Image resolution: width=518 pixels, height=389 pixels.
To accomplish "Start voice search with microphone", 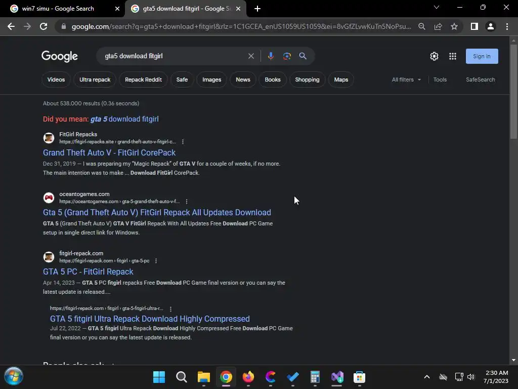I will coord(271,56).
